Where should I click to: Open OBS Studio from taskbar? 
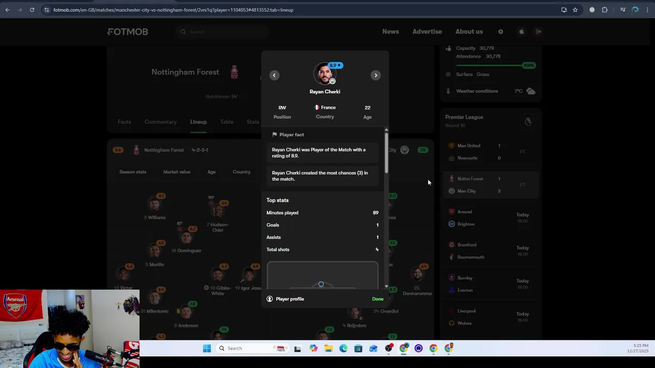[419, 349]
